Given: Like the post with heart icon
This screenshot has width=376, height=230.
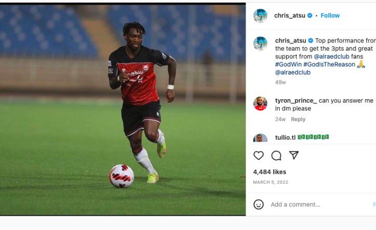Looking at the screenshot, I should pos(258,155).
